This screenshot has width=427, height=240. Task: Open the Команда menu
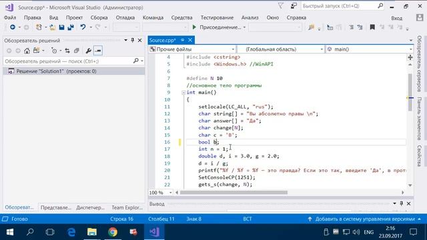pyautogui.click(x=153, y=18)
